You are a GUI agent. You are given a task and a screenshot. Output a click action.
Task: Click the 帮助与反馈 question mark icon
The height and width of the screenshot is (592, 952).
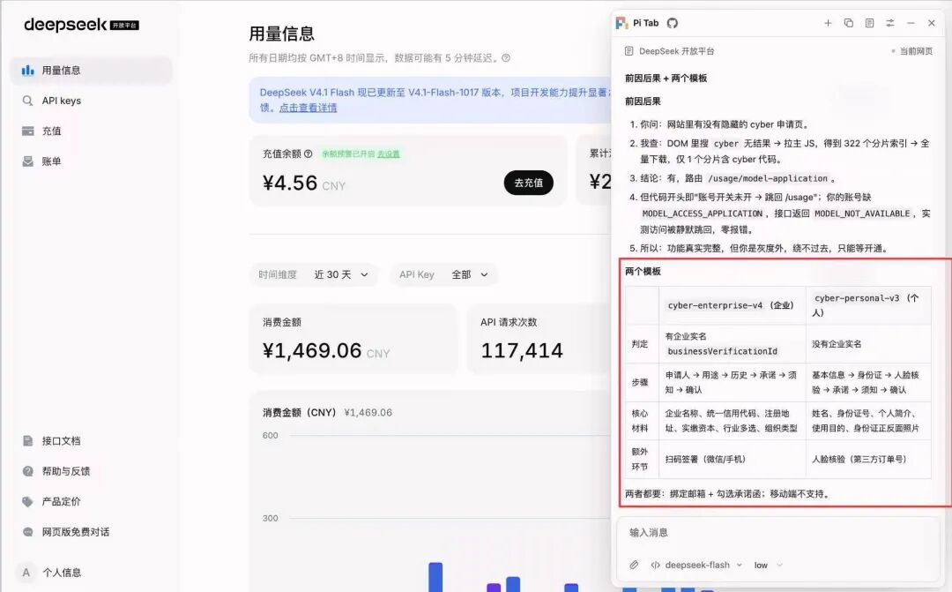(28, 471)
